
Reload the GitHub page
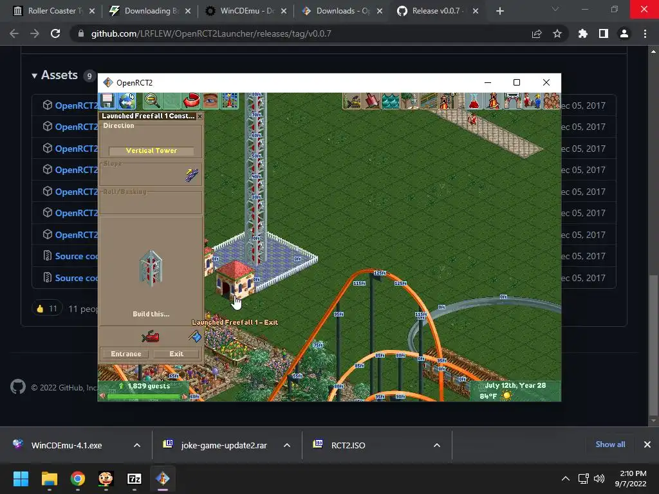55,33
